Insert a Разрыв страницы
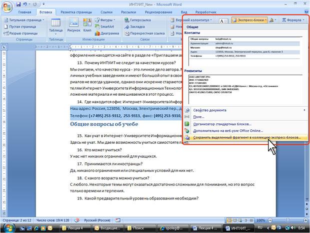310x233 pixels. pyautogui.click(x=21, y=33)
